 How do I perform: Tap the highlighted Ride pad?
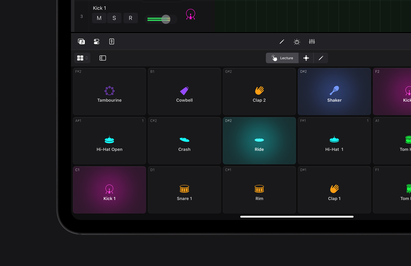tap(259, 140)
